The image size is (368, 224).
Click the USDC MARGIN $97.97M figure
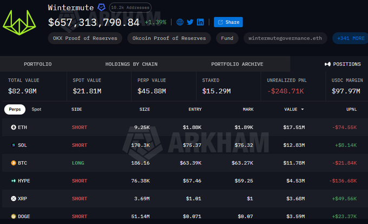click(x=346, y=91)
